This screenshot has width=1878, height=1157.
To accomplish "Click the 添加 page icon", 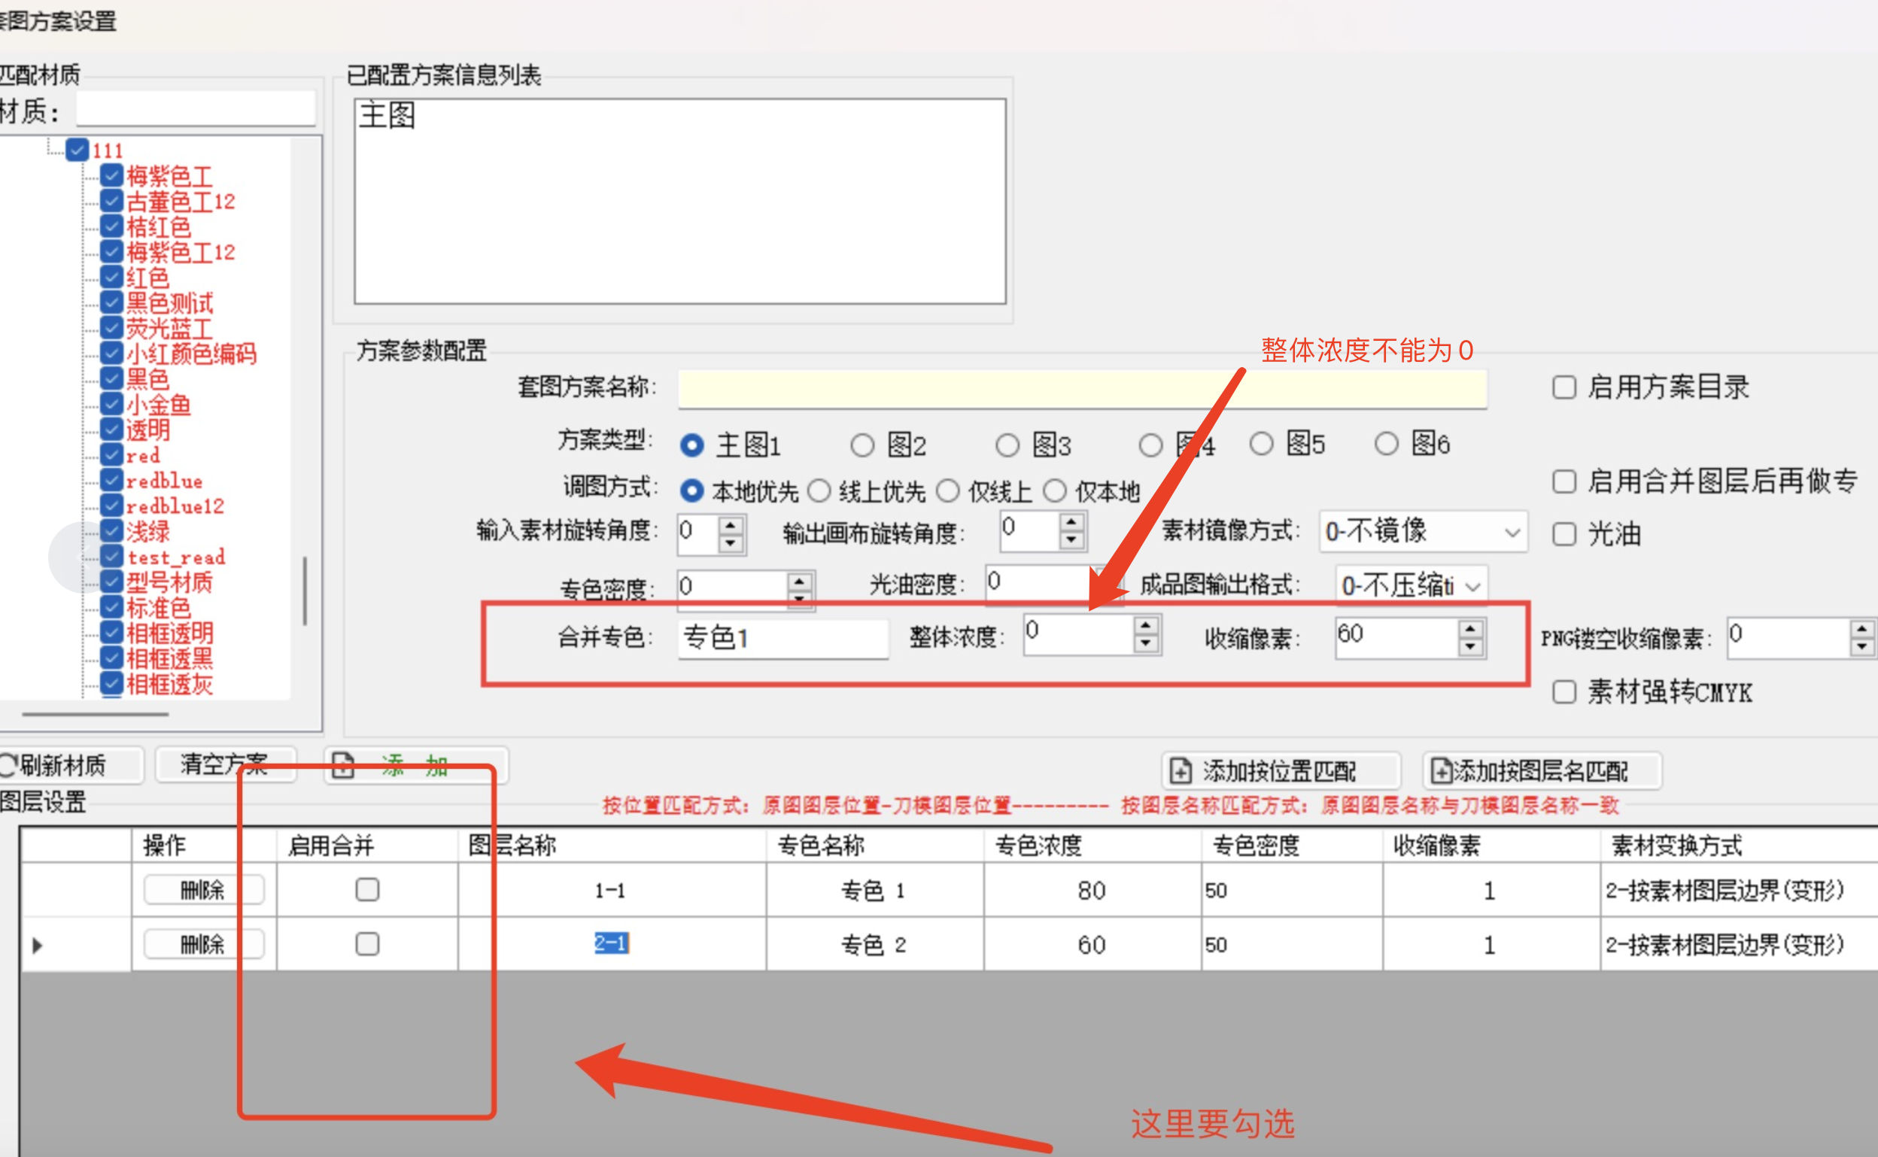I will coord(343,765).
